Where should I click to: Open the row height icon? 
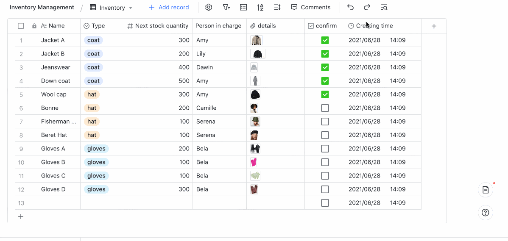[x=277, y=7]
